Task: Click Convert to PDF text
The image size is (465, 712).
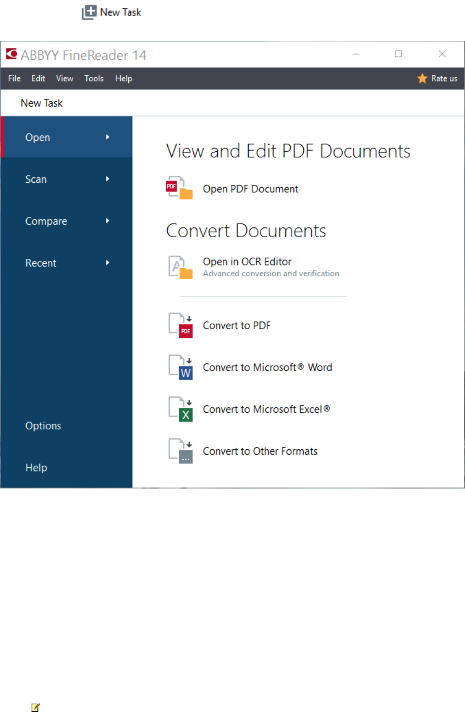Action: (237, 325)
